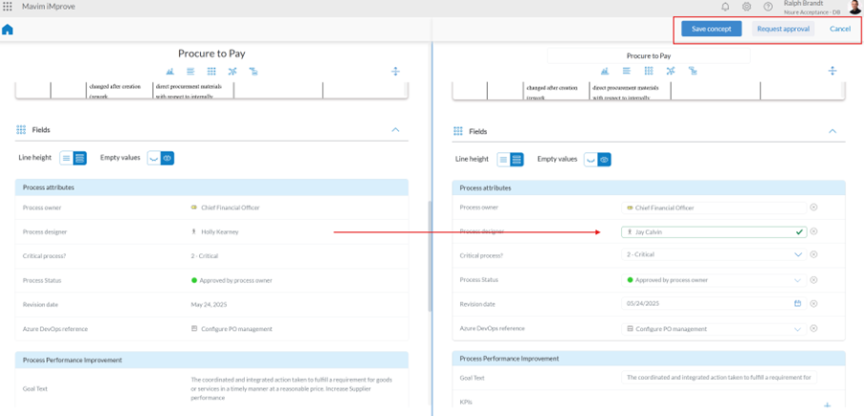864x416 pixels.
Task: Show empty values in right pane
Action: click(x=605, y=160)
